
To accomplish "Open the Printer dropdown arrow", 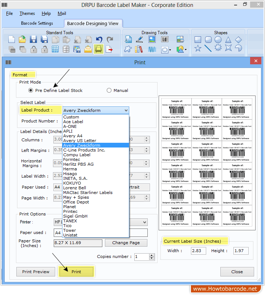I will [144, 222].
